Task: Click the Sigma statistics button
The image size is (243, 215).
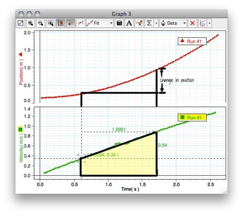Action: (149, 23)
